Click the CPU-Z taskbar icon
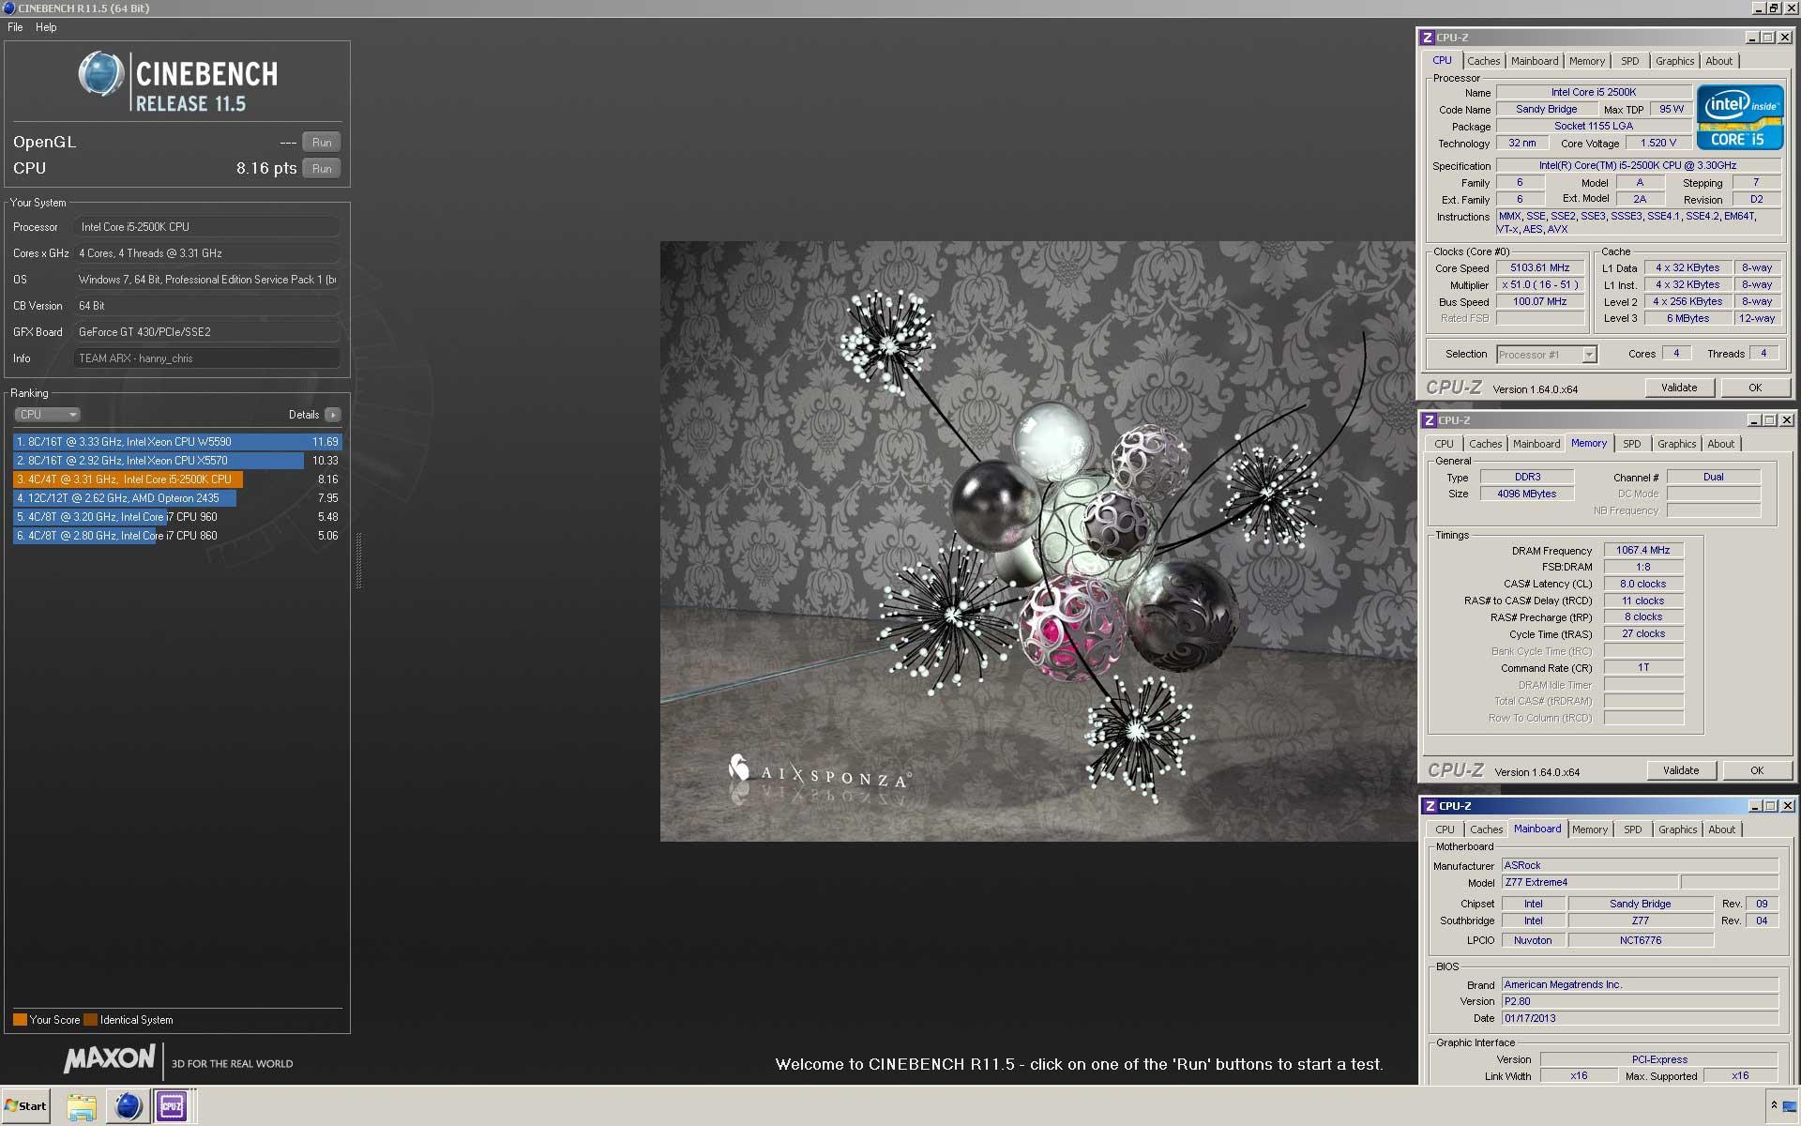 [172, 1107]
